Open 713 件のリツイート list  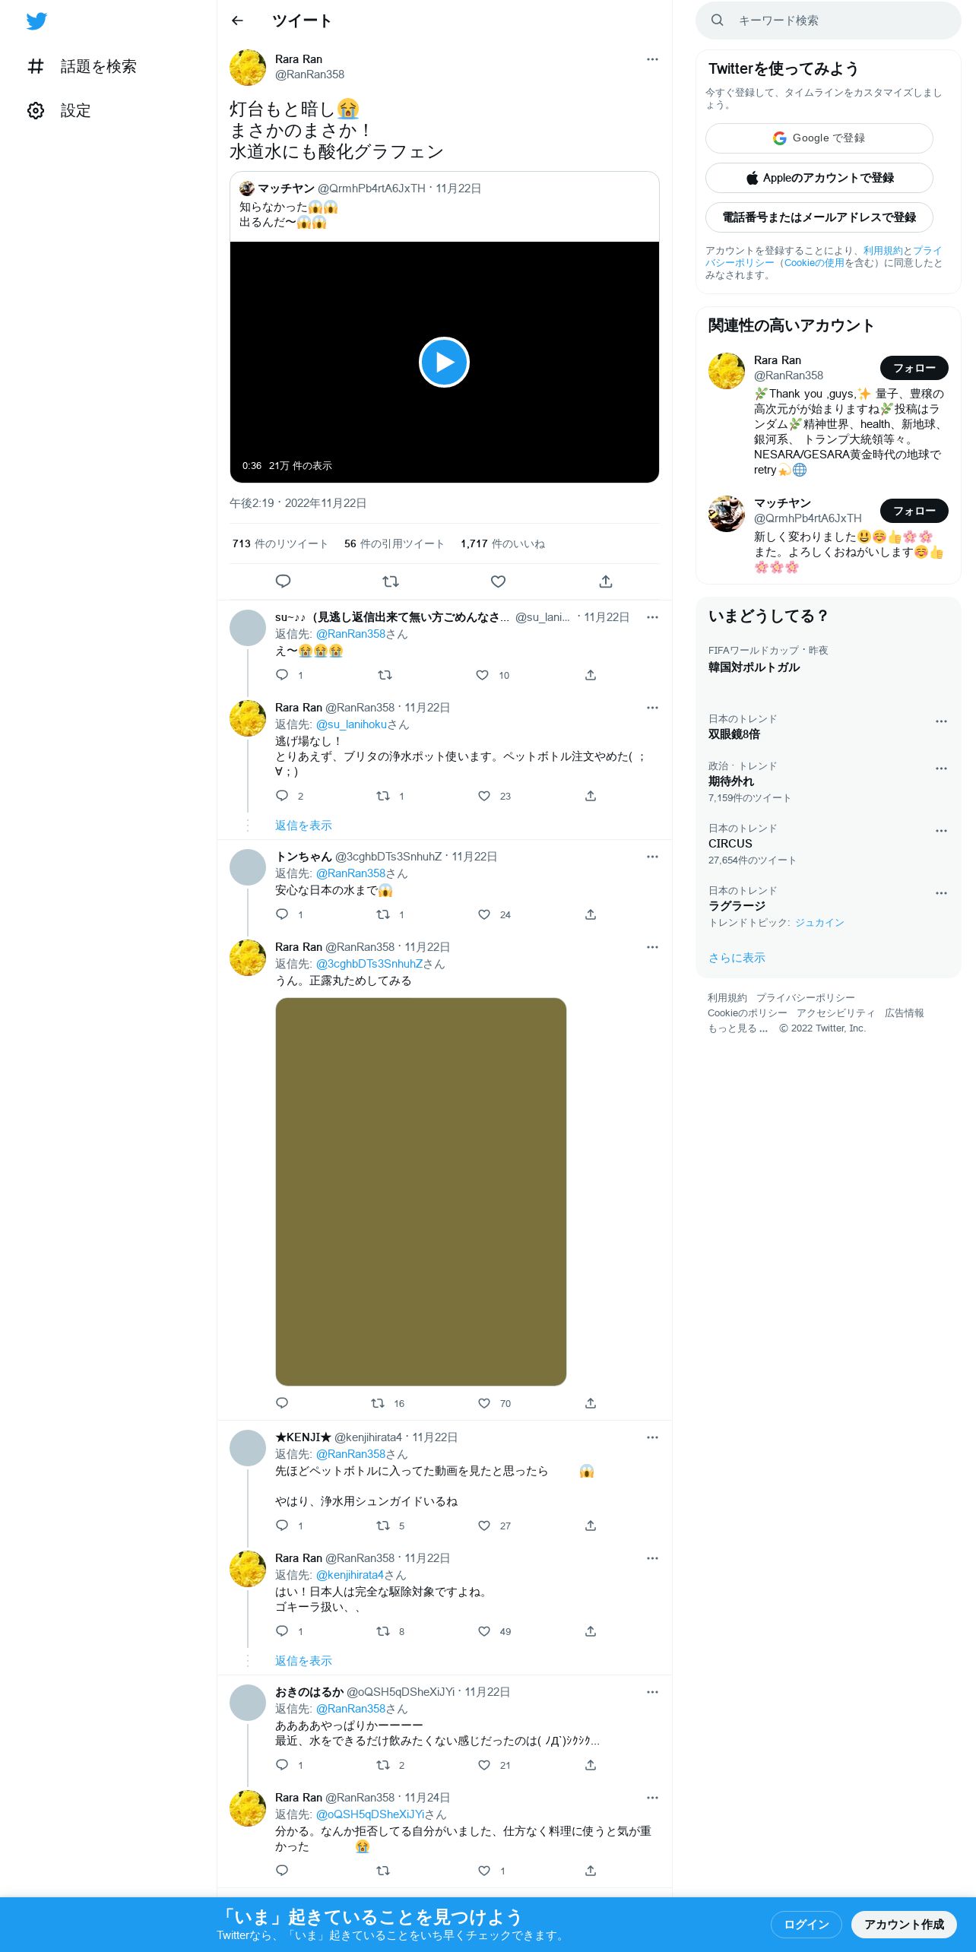[x=280, y=543]
